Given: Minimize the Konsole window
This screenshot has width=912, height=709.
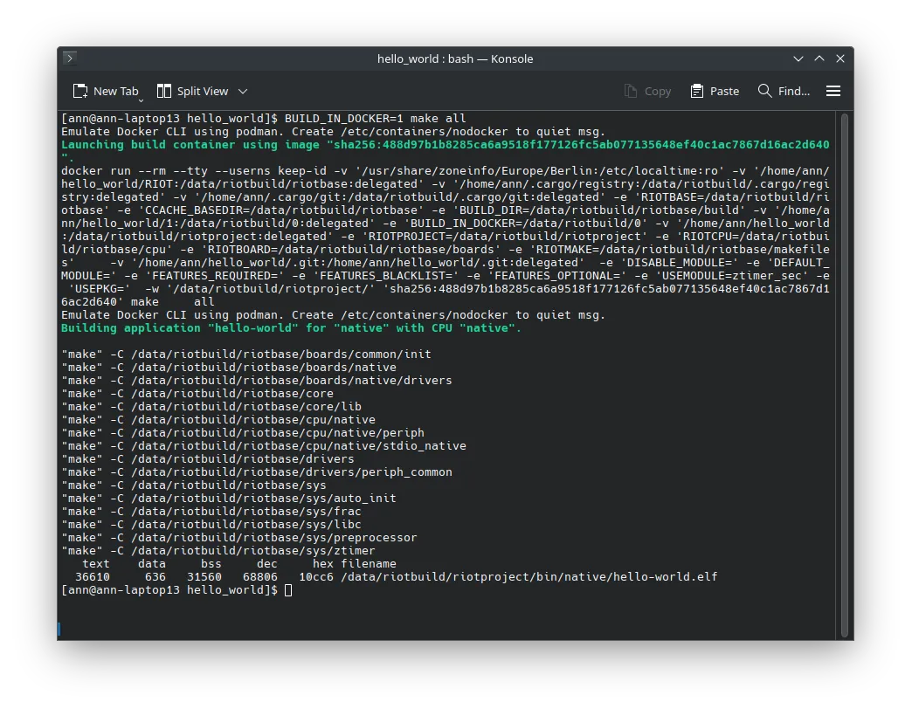Looking at the screenshot, I should tap(798, 59).
